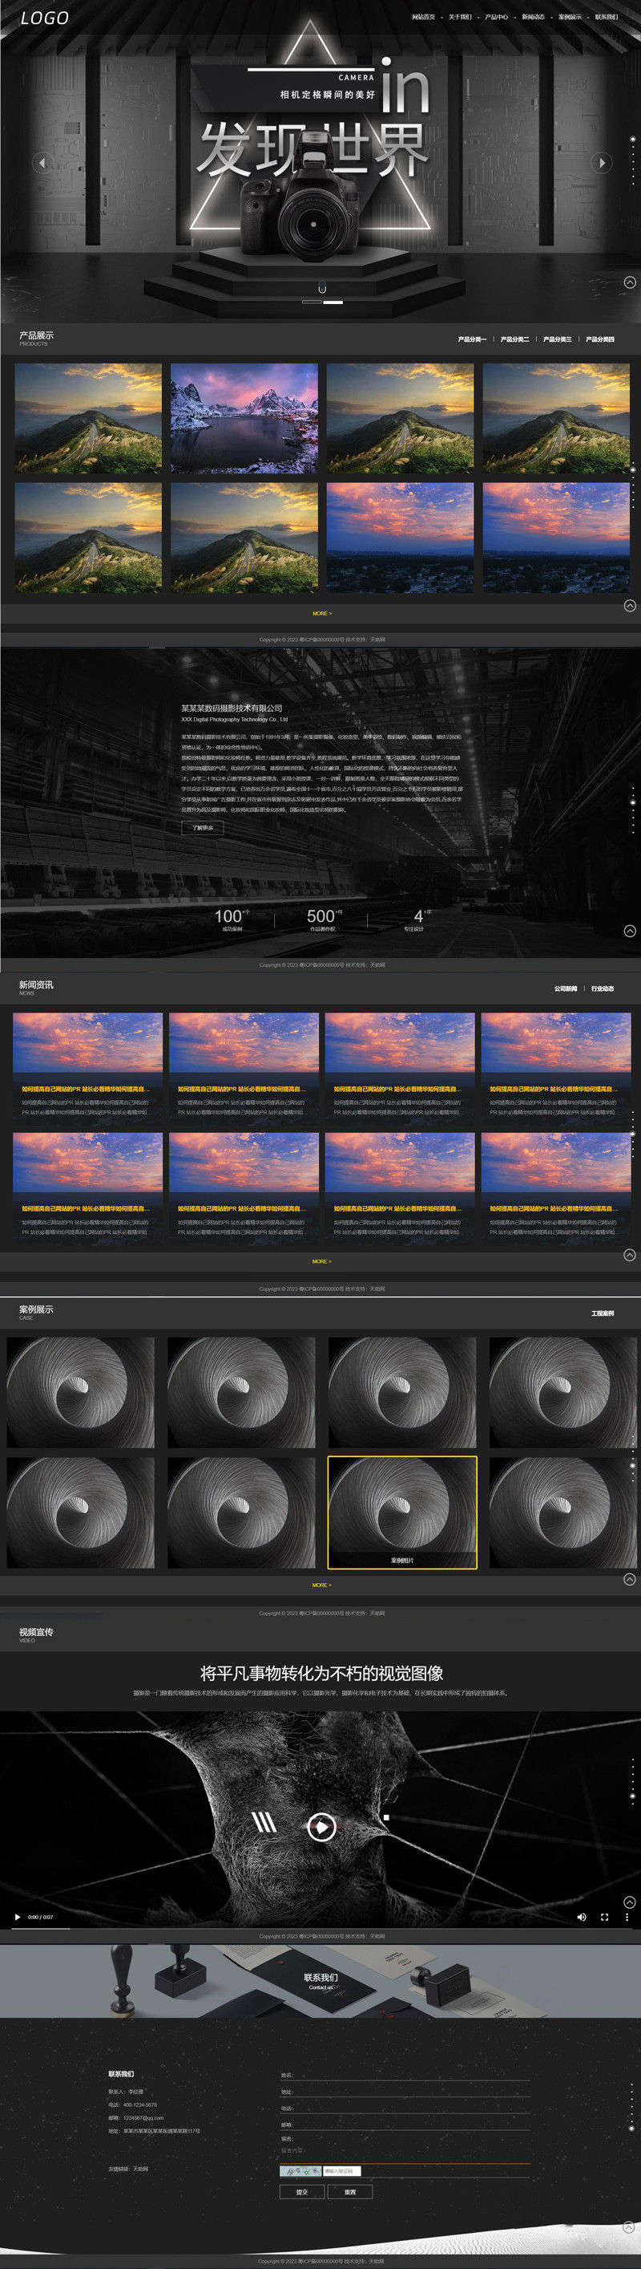The image size is (641, 2269).
Task: Click the small play button in video controls
Action: pyautogui.click(x=17, y=1917)
